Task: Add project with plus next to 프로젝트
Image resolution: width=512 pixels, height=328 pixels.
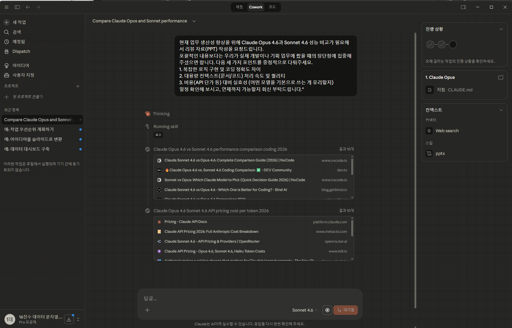Action: point(78,86)
